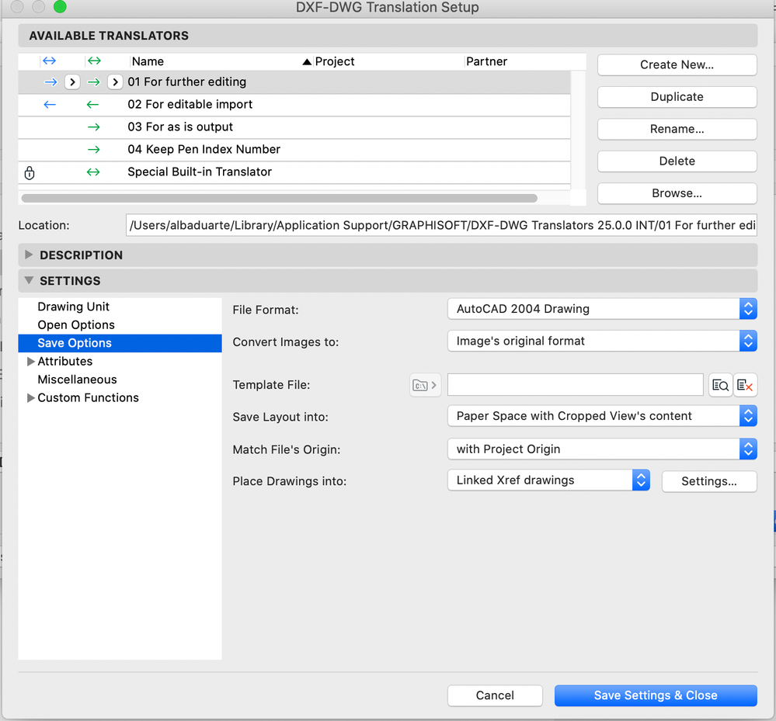
Task: Browse for a template file
Action: tap(720, 385)
